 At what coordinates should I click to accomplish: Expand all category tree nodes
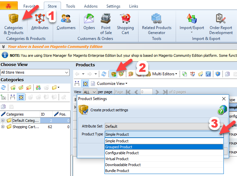tap(3, 97)
